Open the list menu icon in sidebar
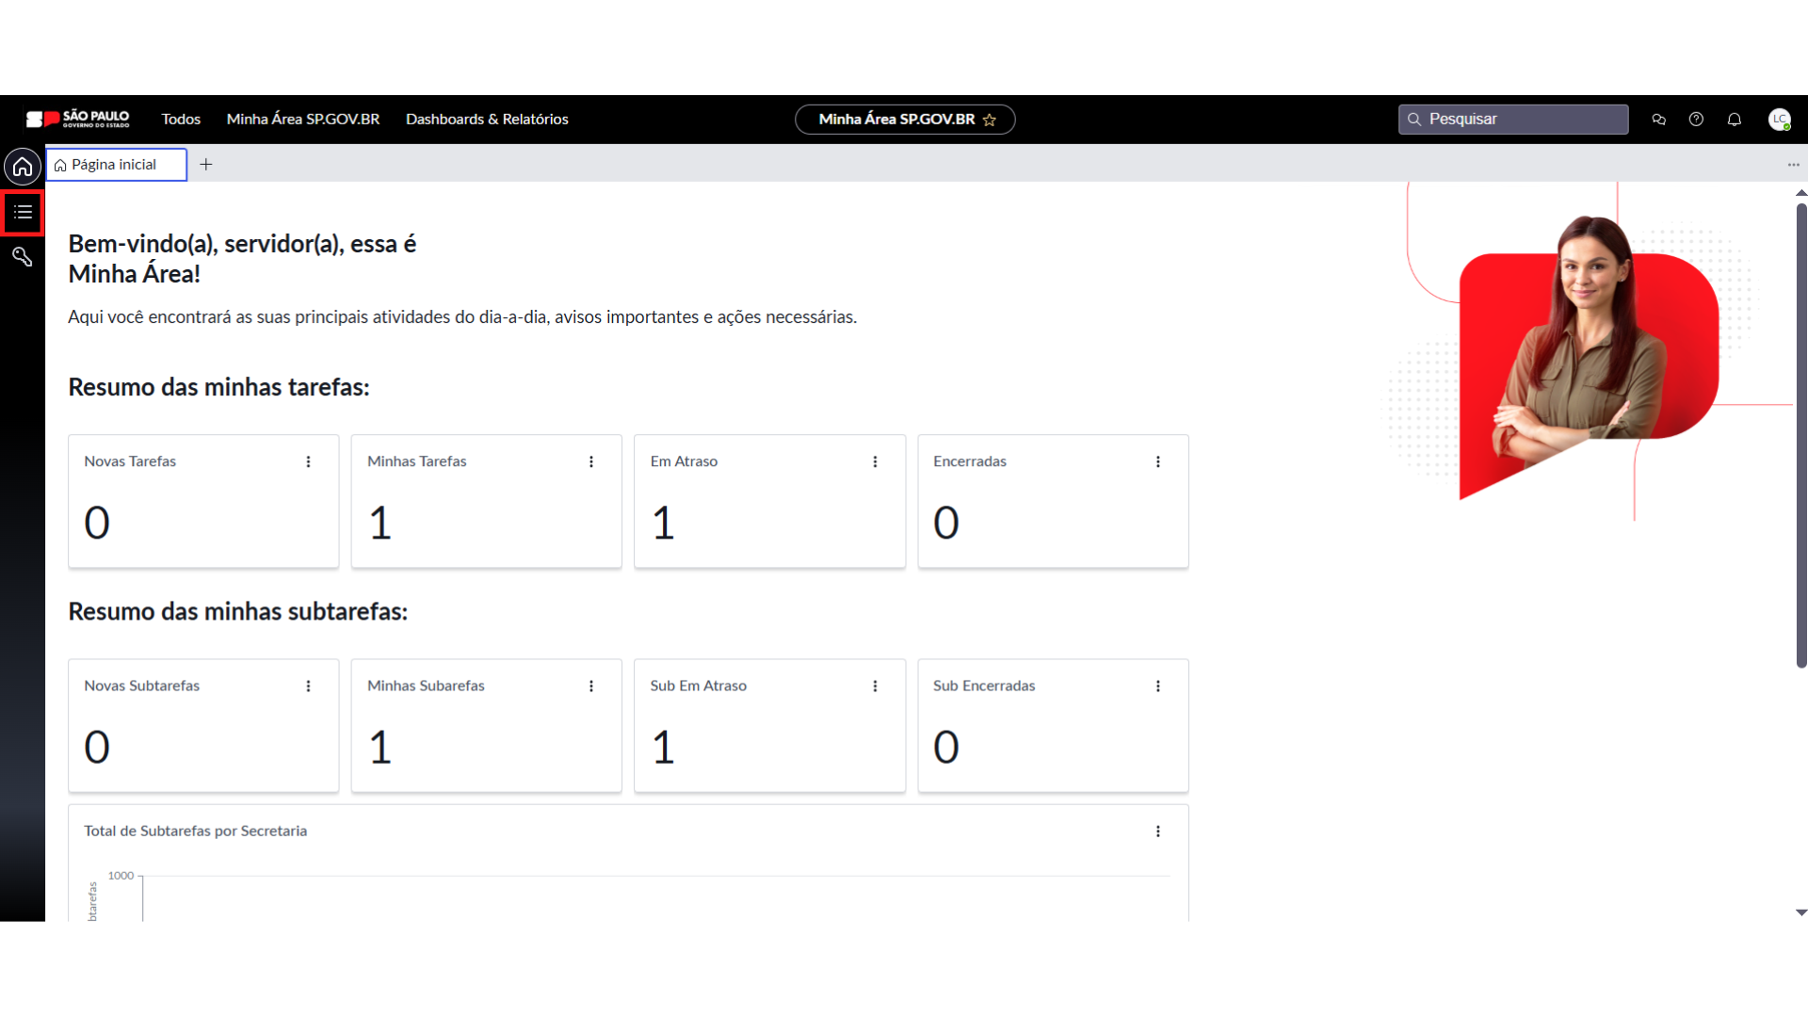 tap(23, 212)
